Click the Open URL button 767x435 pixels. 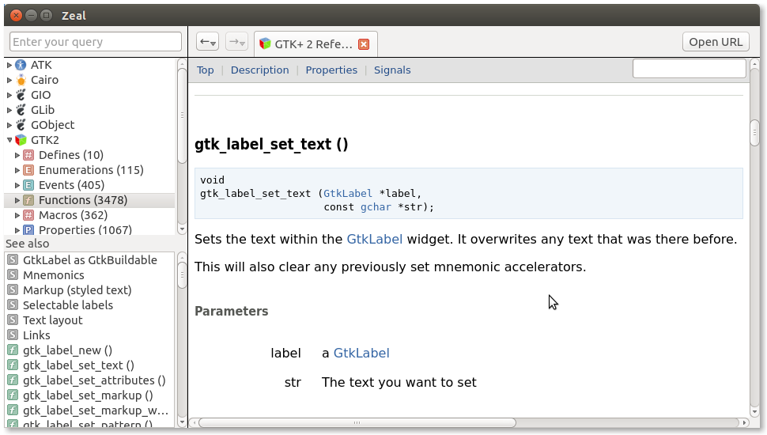click(716, 42)
